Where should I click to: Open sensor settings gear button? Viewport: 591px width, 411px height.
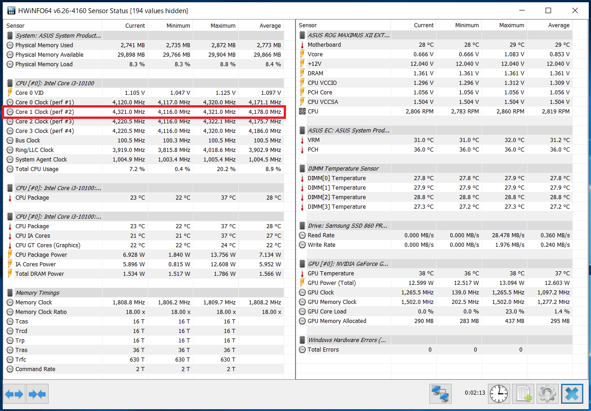coord(547,394)
